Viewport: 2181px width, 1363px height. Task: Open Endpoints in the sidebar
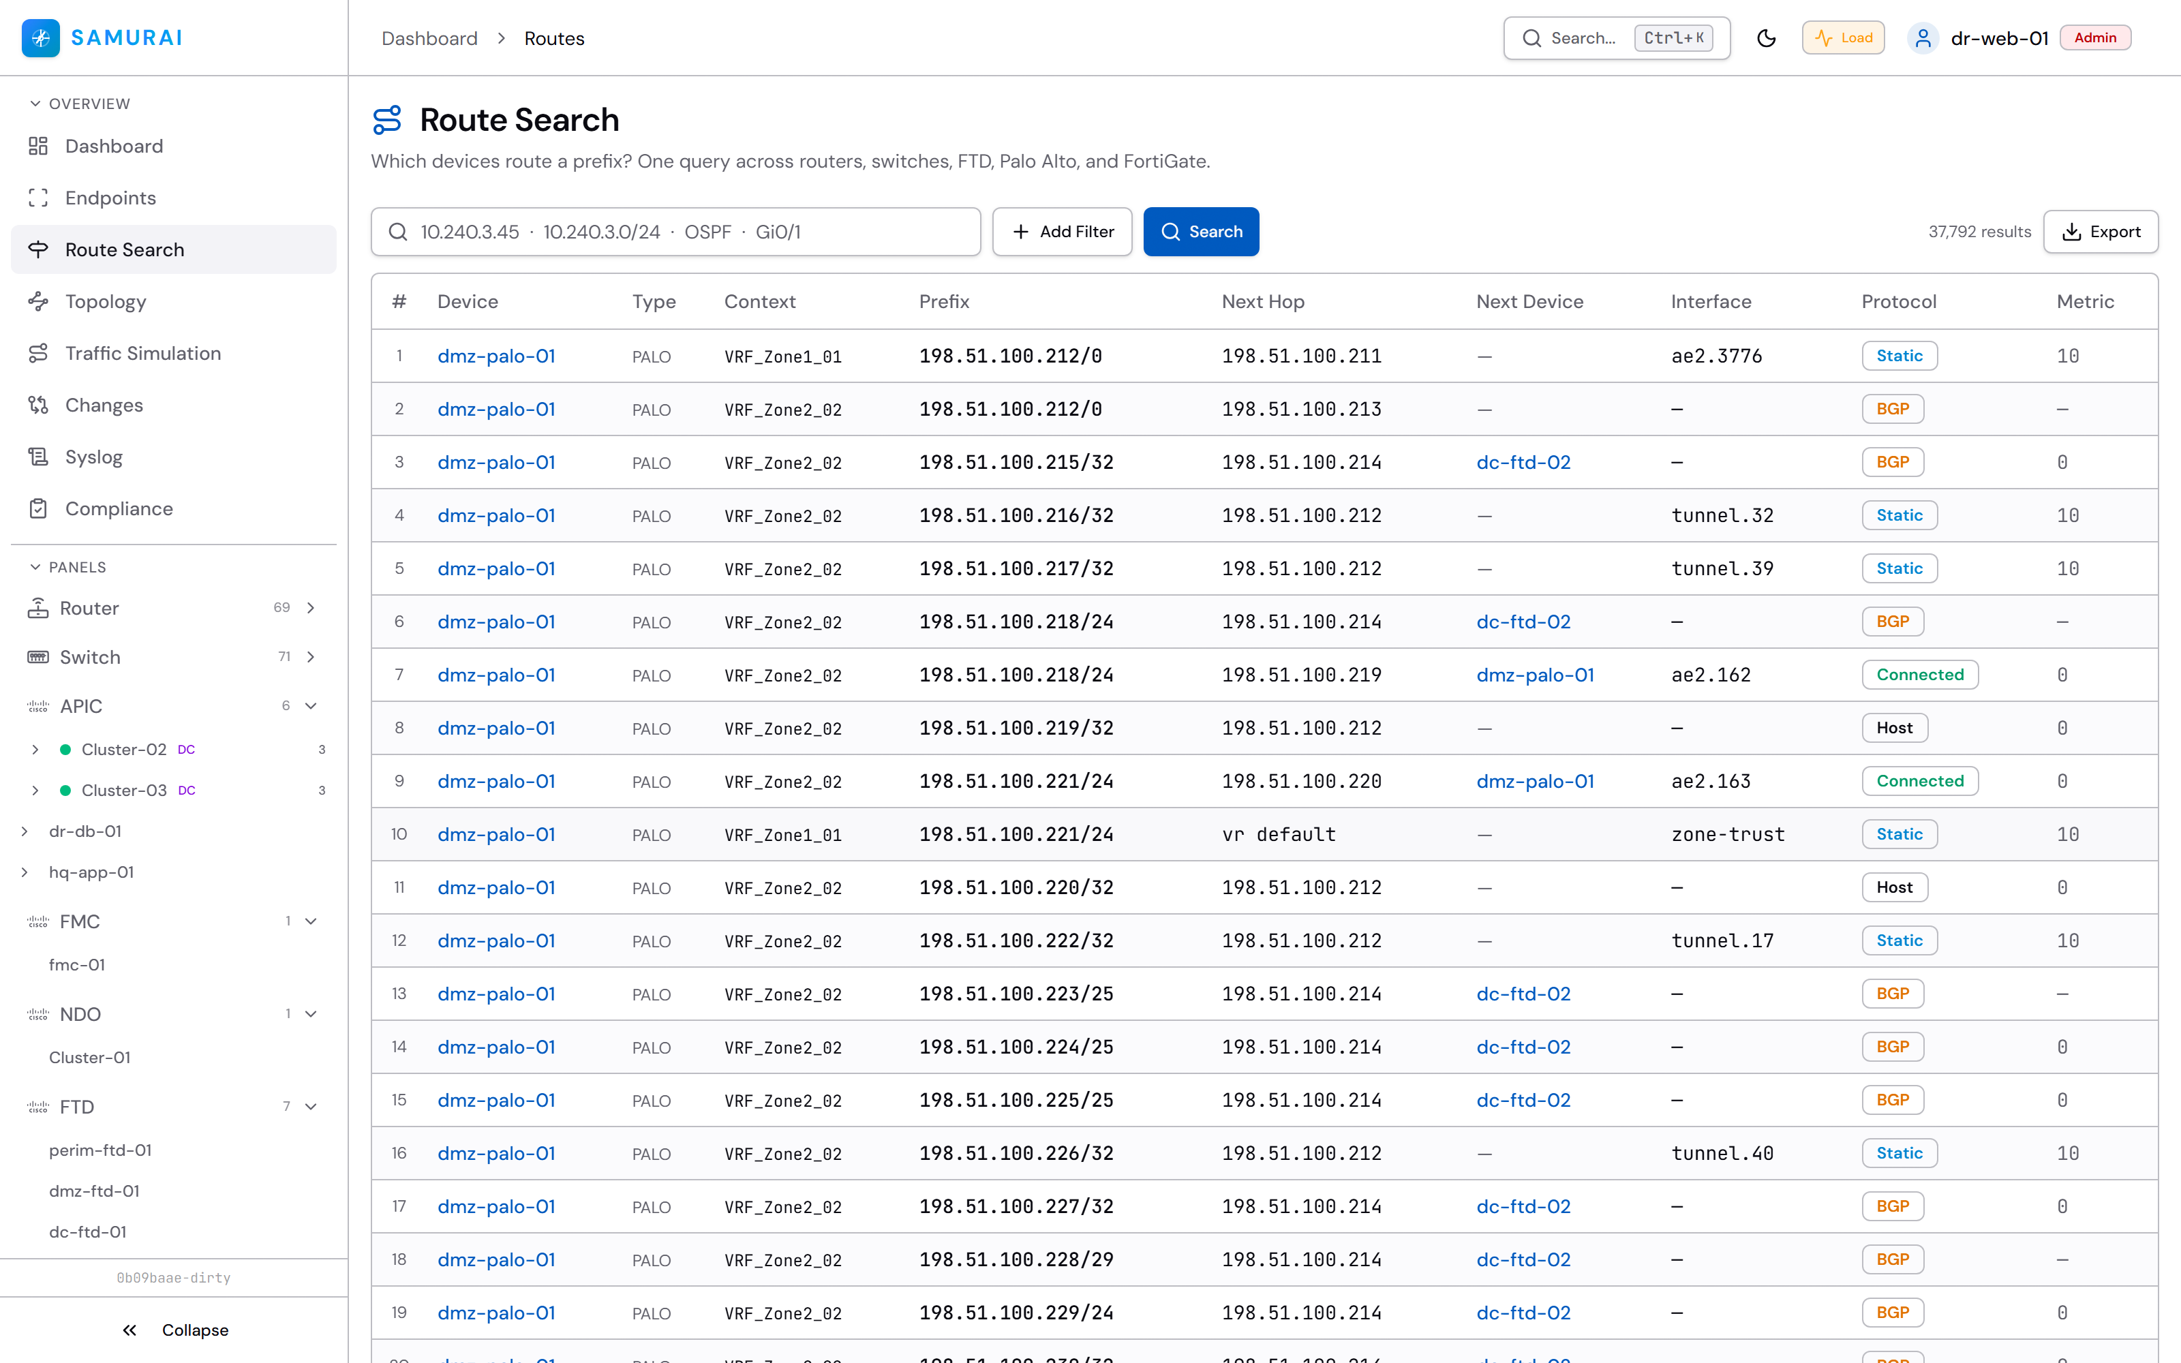[x=173, y=198]
